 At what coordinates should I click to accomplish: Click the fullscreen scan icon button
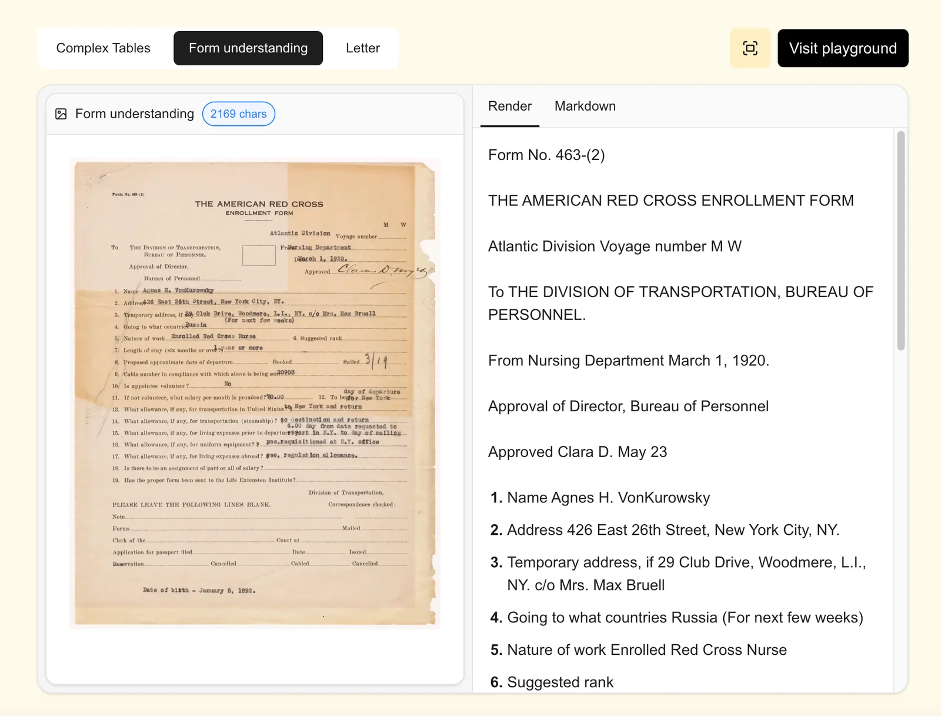coord(750,48)
